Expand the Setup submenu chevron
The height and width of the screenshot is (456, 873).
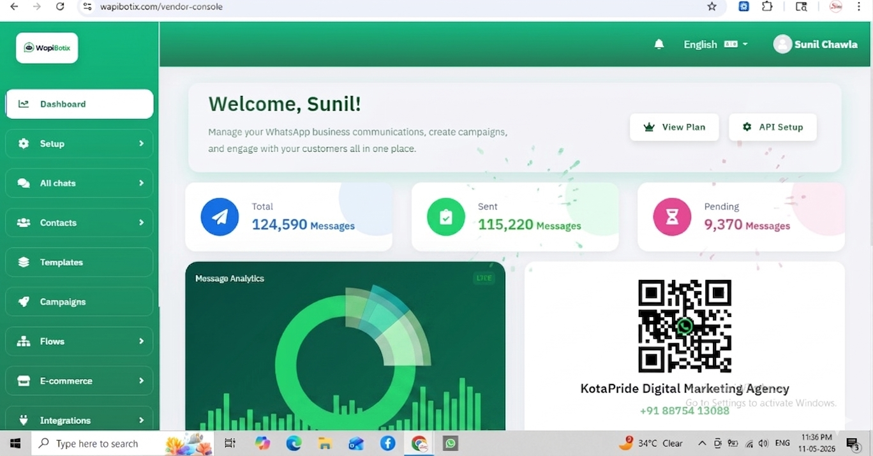[142, 143]
